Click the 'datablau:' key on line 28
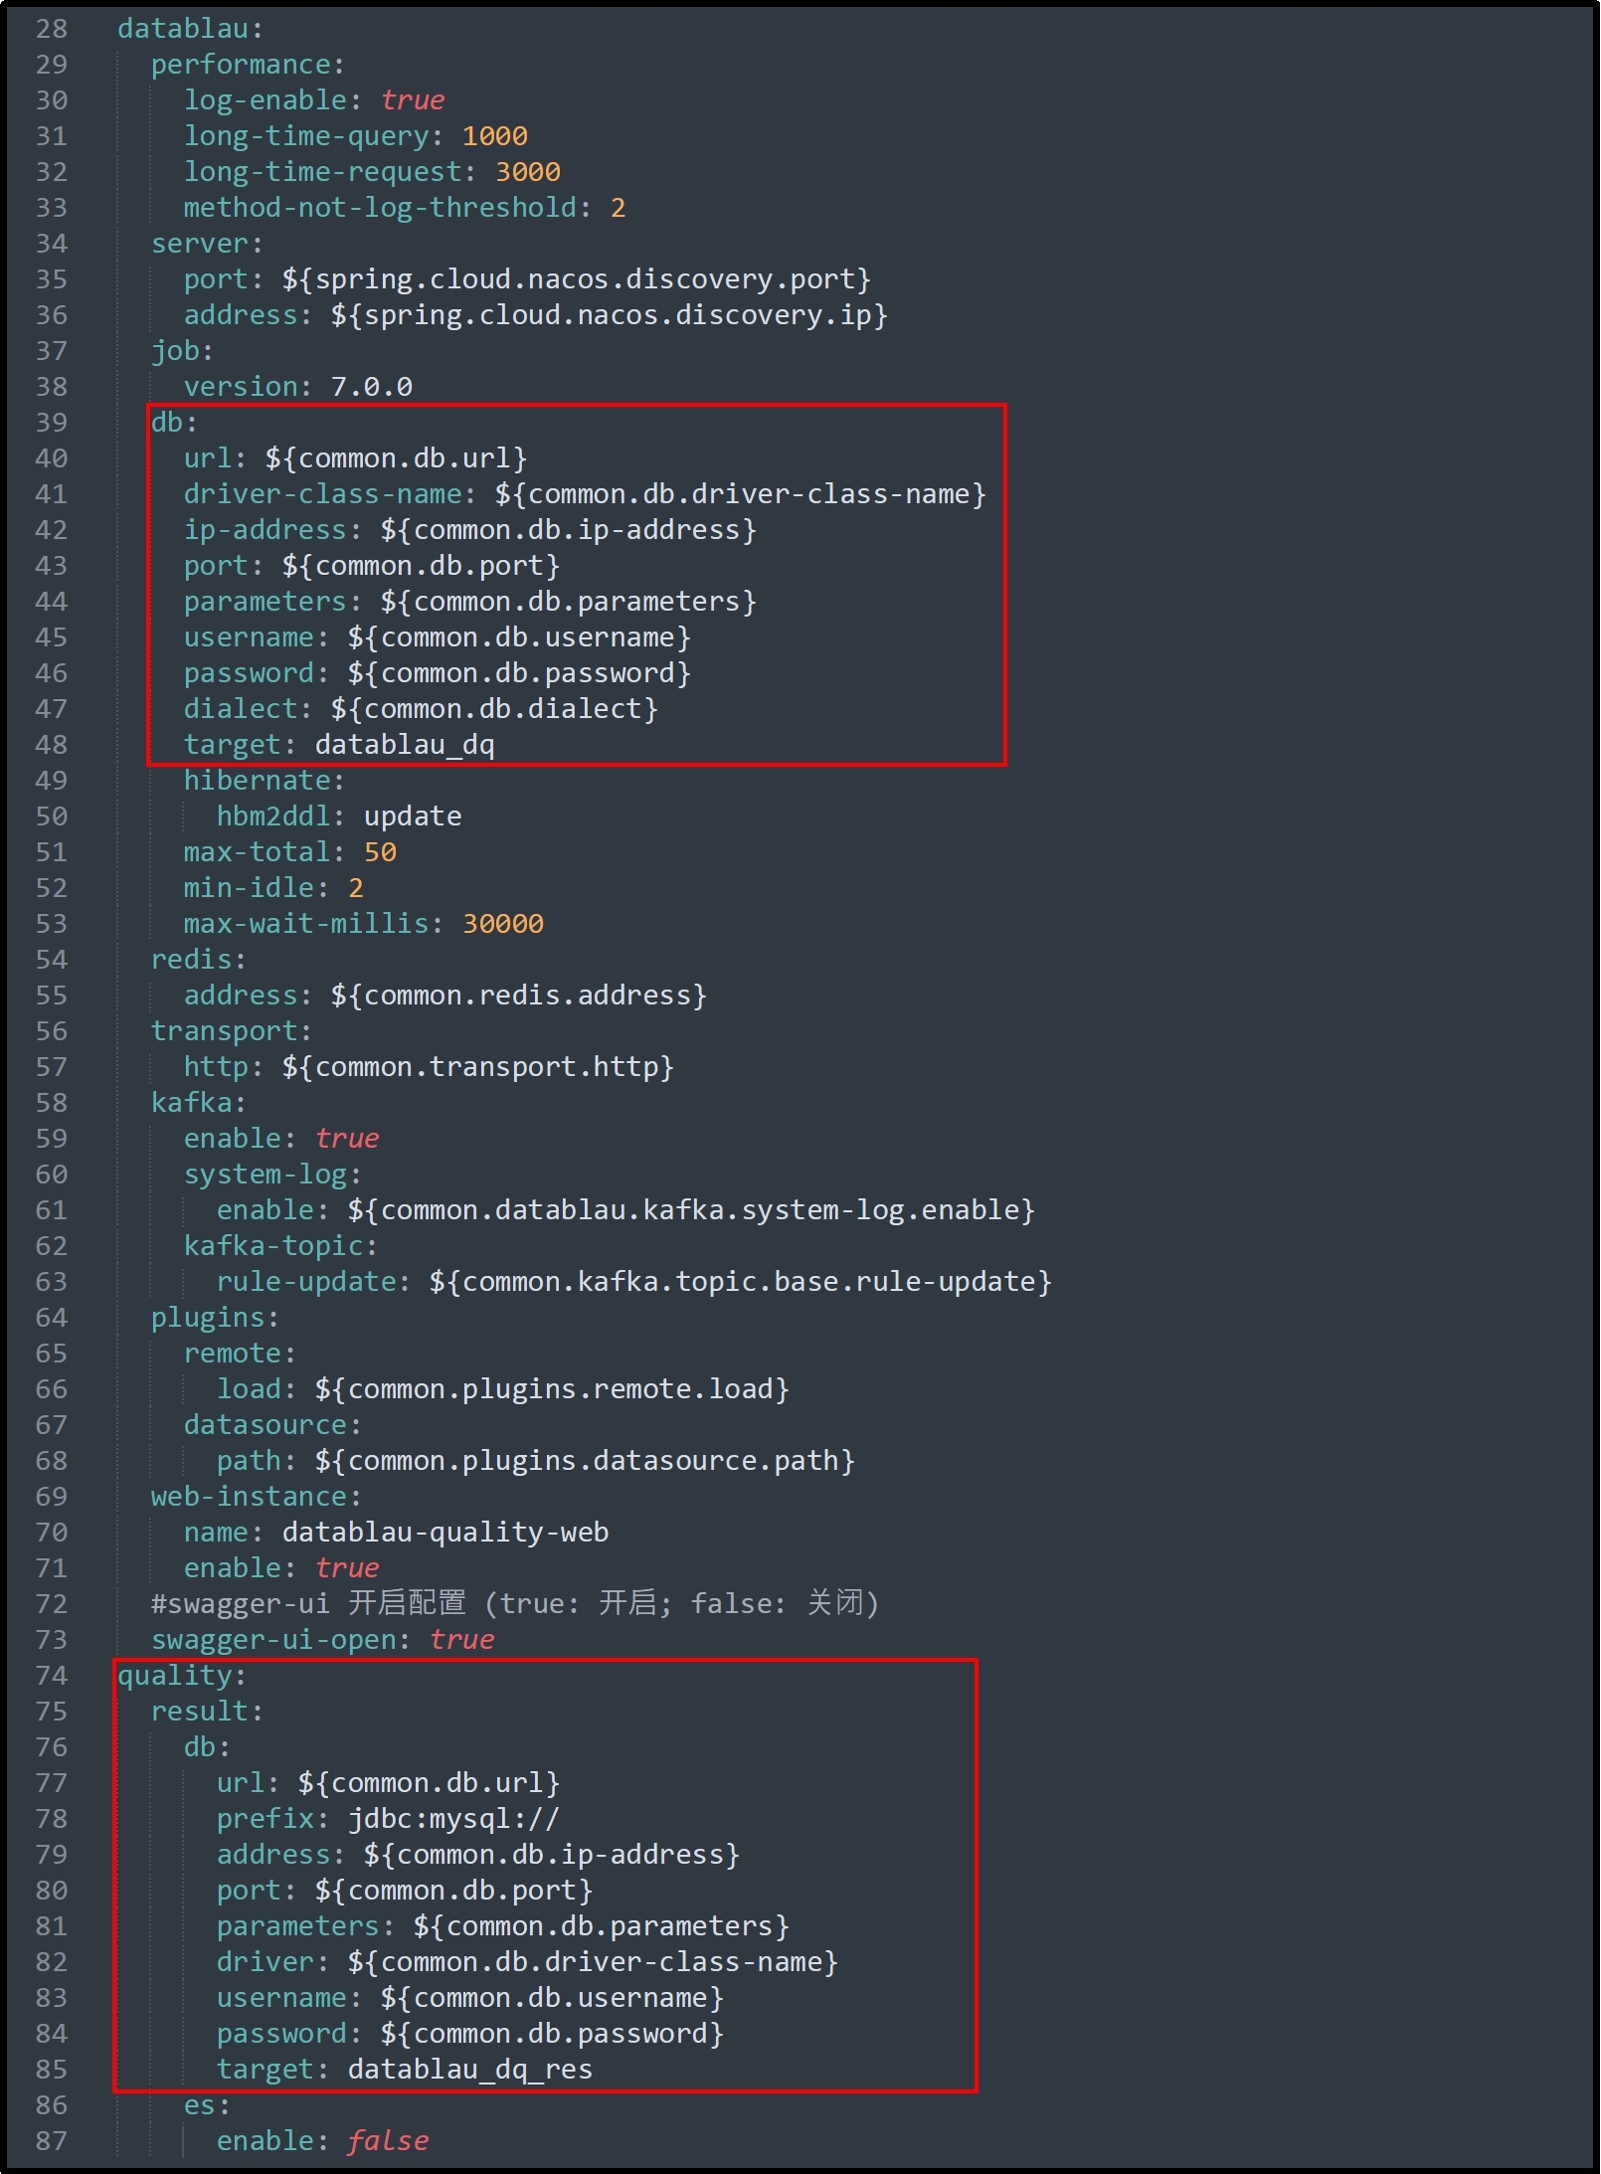1601x2174 pixels. pyautogui.click(x=190, y=29)
